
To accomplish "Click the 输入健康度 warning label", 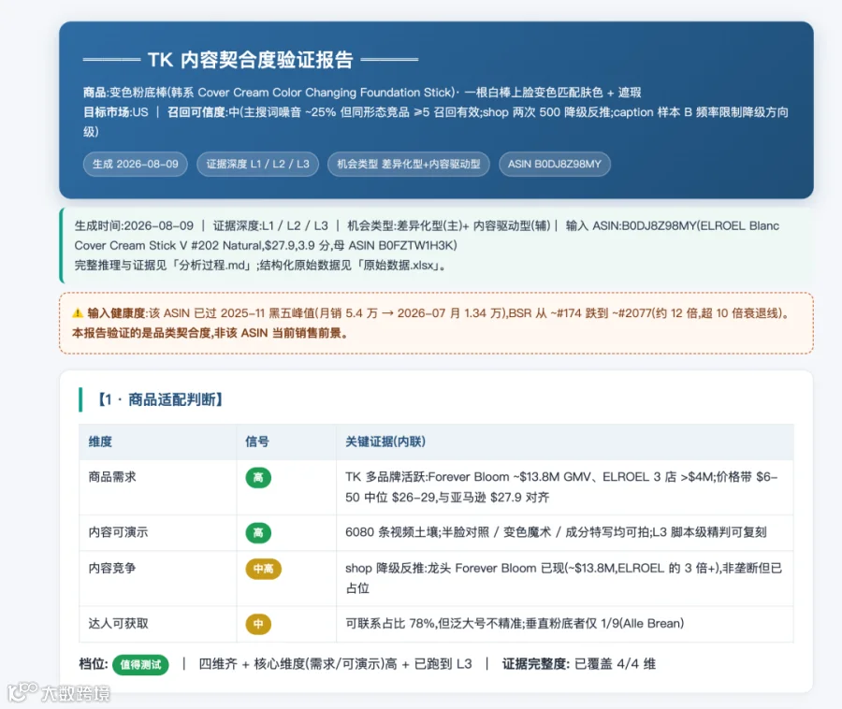I will pyautogui.click(x=117, y=313).
